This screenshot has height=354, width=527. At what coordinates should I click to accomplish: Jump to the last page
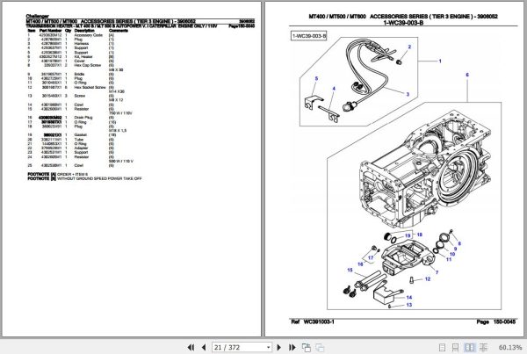(292, 347)
